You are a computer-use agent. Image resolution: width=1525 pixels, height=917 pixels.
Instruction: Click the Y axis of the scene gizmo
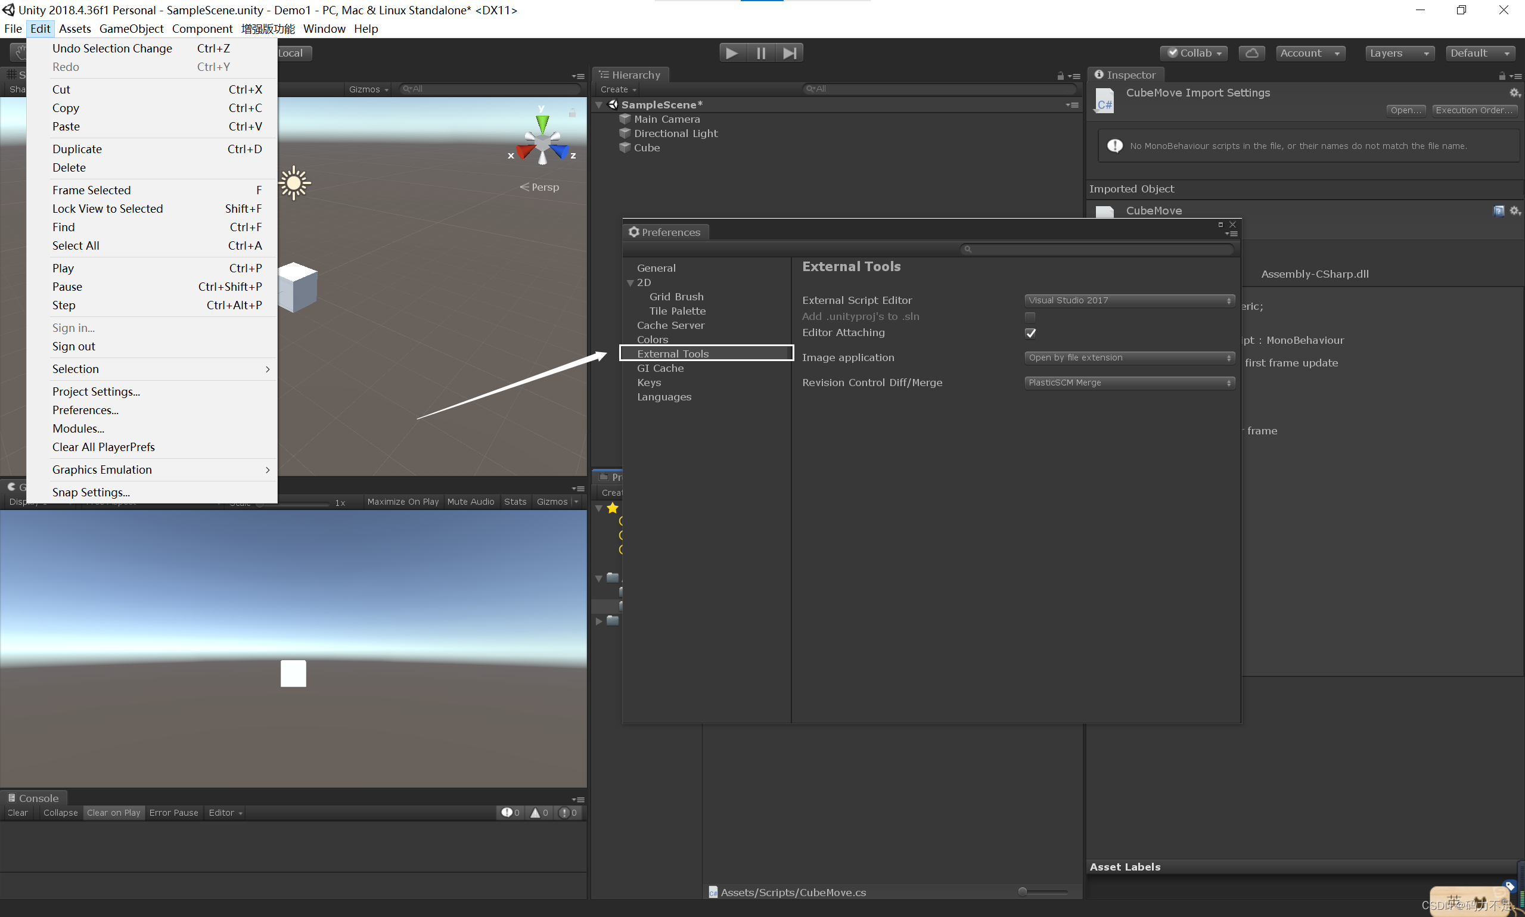pos(541,122)
